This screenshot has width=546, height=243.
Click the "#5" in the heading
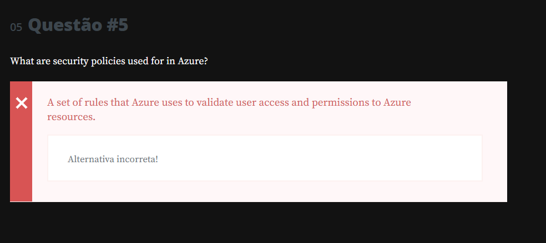(114, 25)
